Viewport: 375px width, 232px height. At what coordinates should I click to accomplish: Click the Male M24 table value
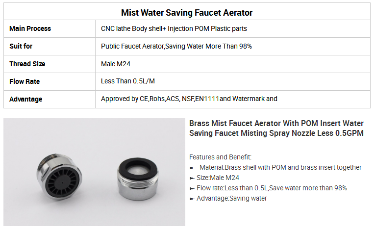click(x=116, y=64)
